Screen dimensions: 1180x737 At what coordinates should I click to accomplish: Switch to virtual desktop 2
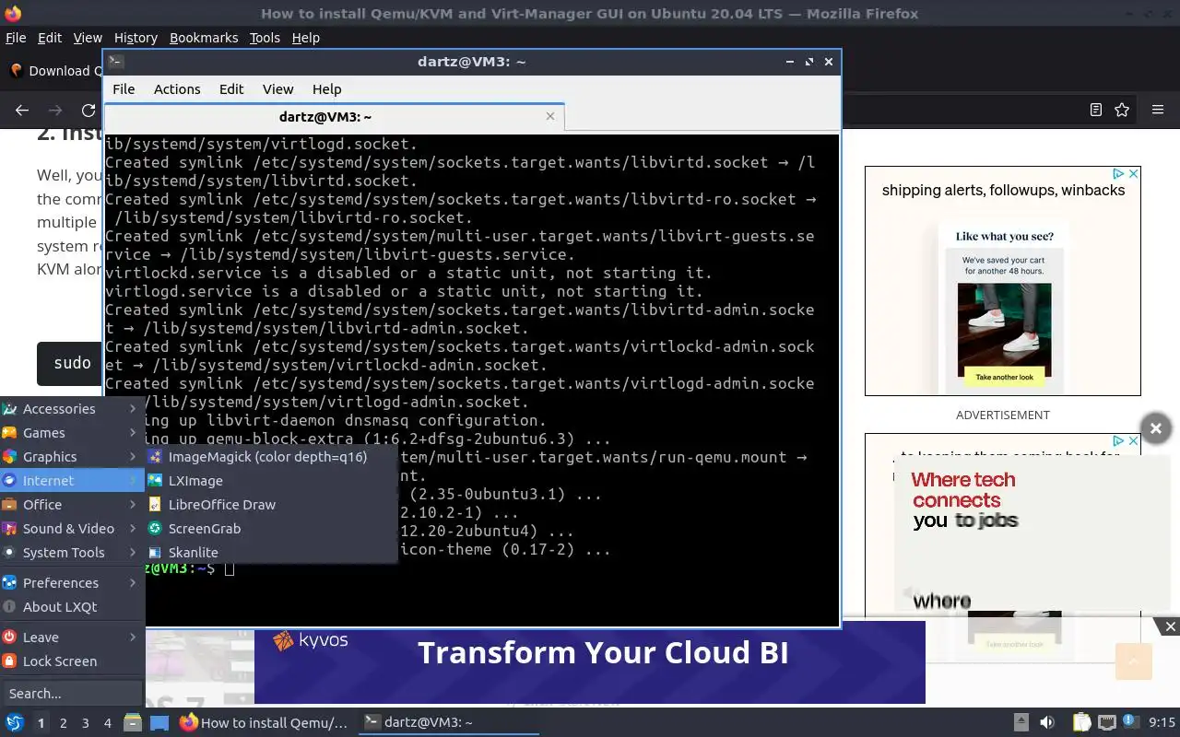[63, 723]
